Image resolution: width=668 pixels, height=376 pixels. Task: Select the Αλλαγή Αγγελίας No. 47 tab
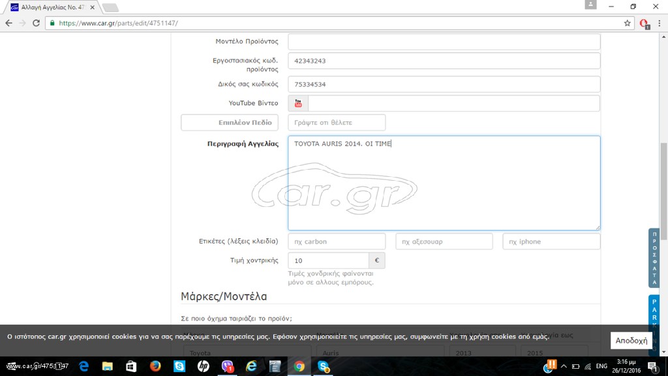click(52, 7)
